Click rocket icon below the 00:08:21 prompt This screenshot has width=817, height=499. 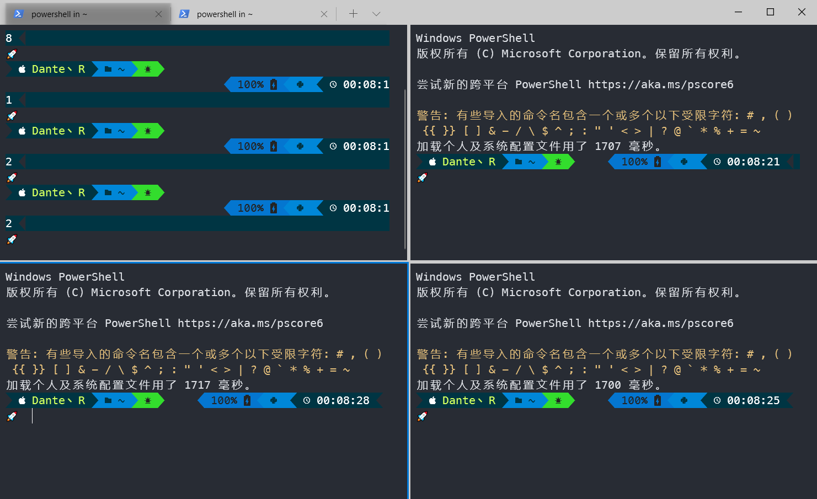[x=422, y=178]
